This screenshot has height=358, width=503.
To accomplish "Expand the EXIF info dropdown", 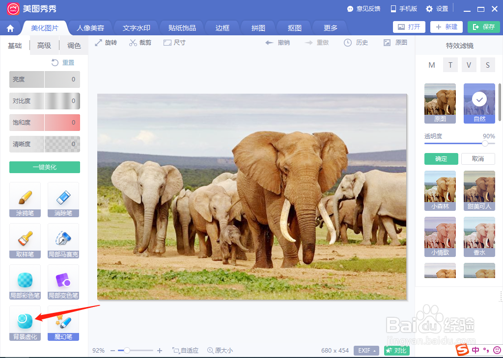I will click(x=366, y=351).
